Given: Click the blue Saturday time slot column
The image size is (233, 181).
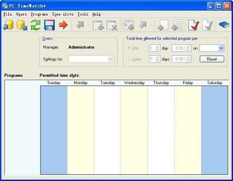Looking at the screenshot, I should click(214, 130).
